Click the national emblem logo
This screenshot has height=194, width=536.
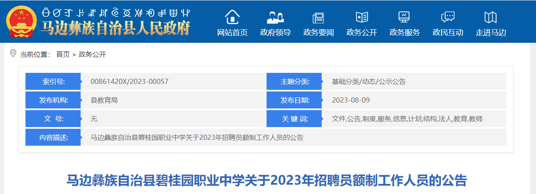pyautogui.click(x=22, y=21)
